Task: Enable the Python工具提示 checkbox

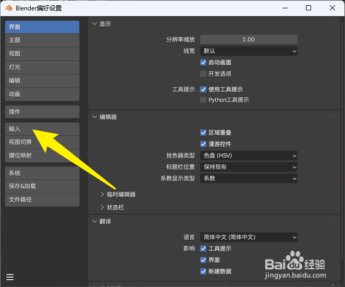Action: pos(203,100)
